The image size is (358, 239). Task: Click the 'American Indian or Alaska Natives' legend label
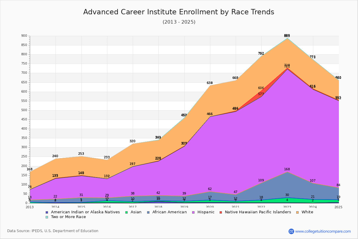point(85,212)
